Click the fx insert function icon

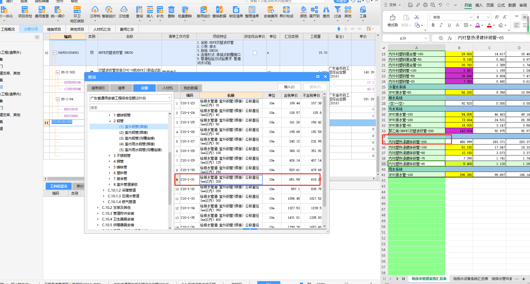click(450, 38)
